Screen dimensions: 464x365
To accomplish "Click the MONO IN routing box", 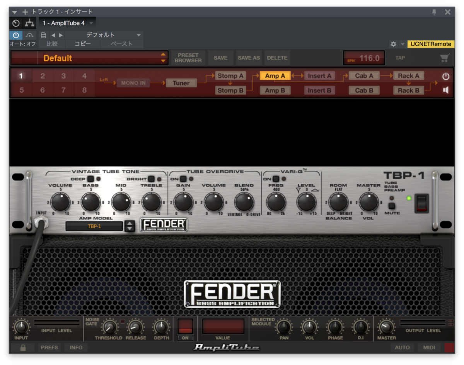I will (x=133, y=83).
